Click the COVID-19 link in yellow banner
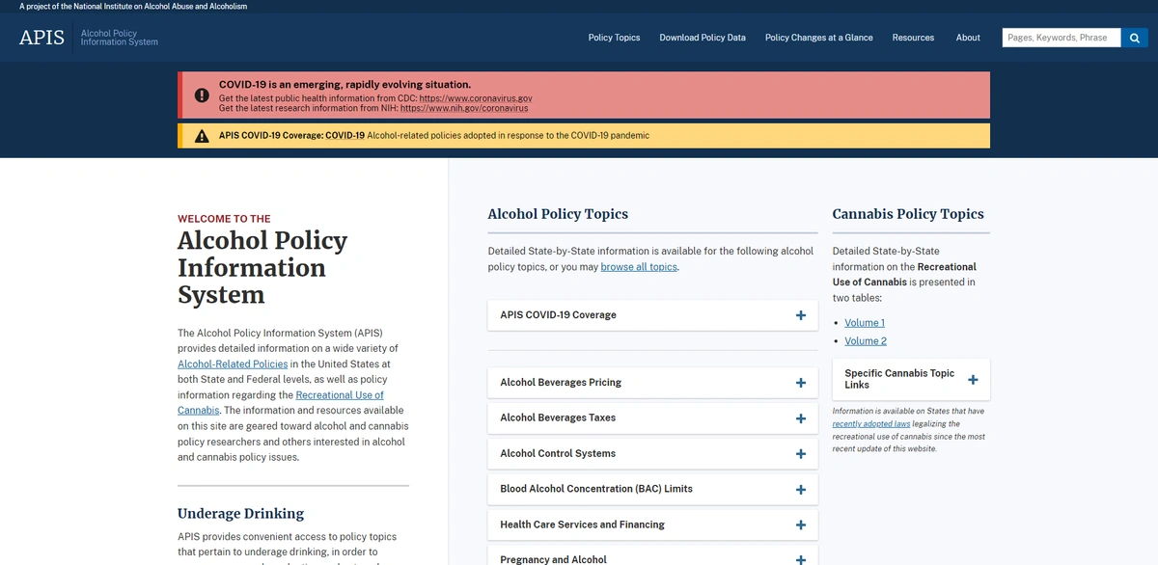This screenshot has height=565, width=1158. (345, 136)
